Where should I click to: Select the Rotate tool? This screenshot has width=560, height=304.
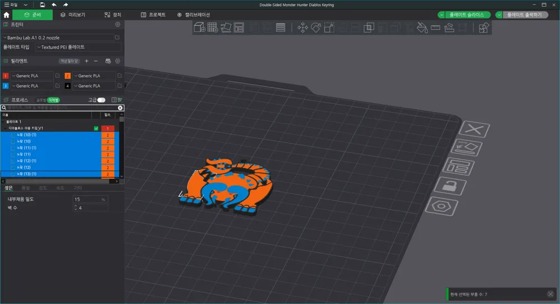click(316, 27)
